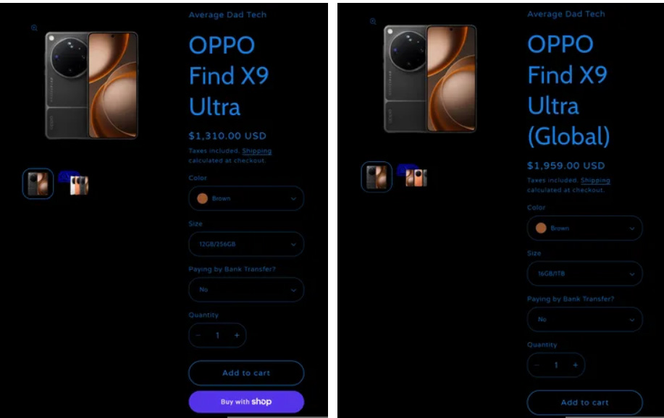Click Add to cart for OPPO Find X9 Ultra
Image resolution: width=664 pixels, height=418 pixels.
tap(246, 372)
